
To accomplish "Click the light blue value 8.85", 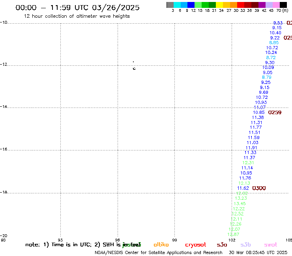I will click(274, 43).
